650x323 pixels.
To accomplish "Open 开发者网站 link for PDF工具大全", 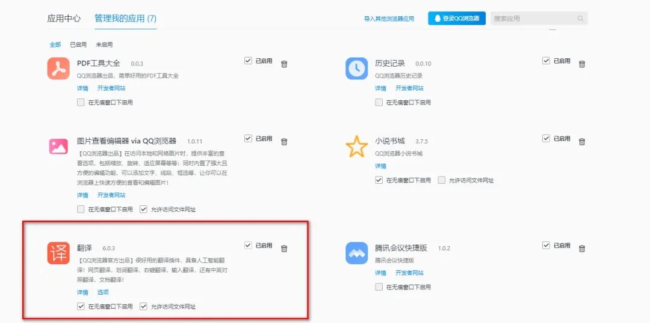I will tap(111, 88).
